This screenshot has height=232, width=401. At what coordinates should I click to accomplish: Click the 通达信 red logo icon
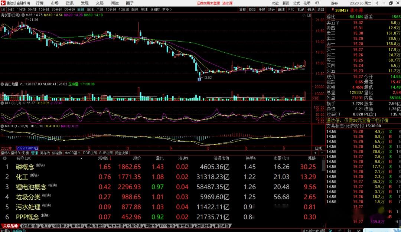click(3, 3)
